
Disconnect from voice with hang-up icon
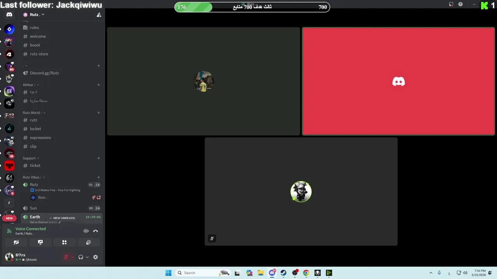click(96, 231)
